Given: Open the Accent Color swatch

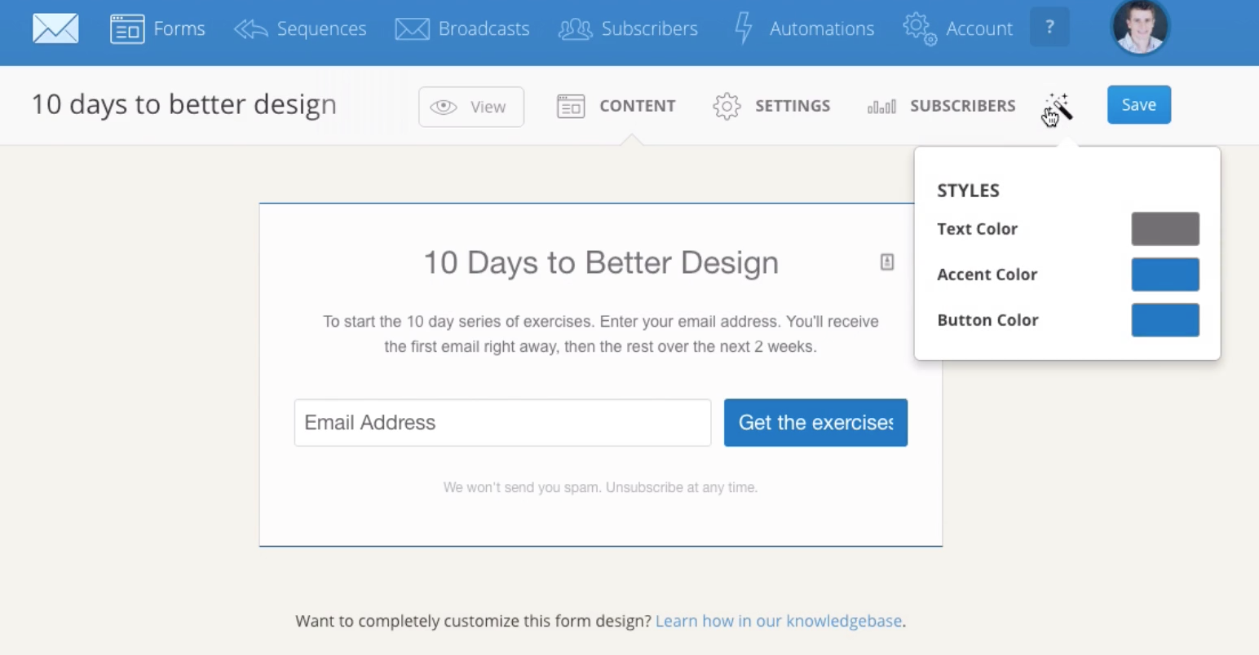Looking at the screenshot, I should 1165,275.
